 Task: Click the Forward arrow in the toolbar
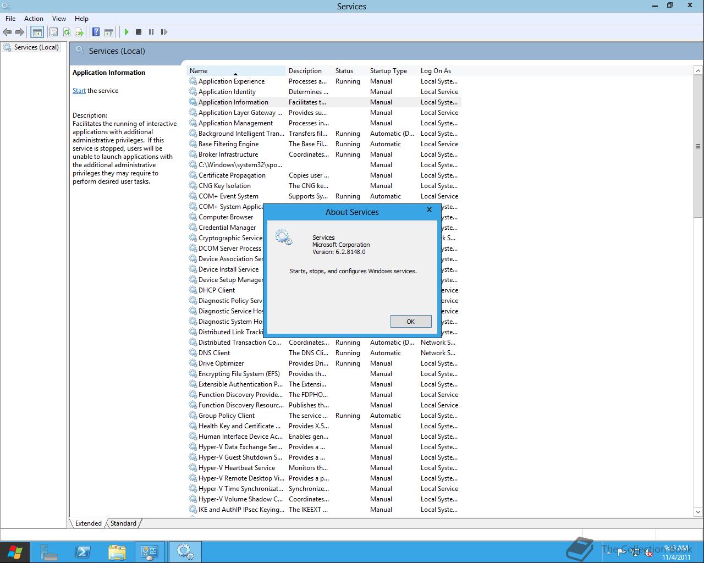coord(20,32)
